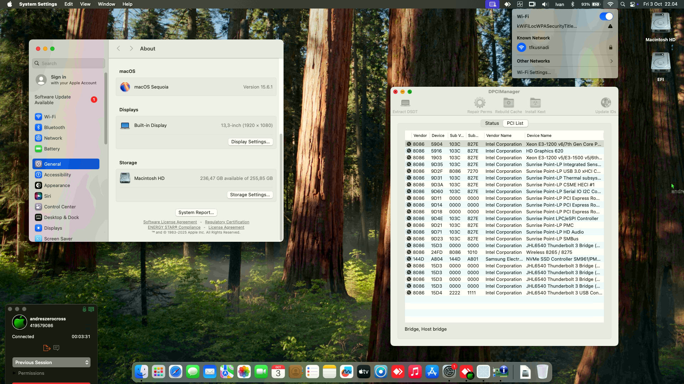The image size is (684, 384).
Task: Click magnifier icon on HD Graphics 620 row
Action: (409, 151)
